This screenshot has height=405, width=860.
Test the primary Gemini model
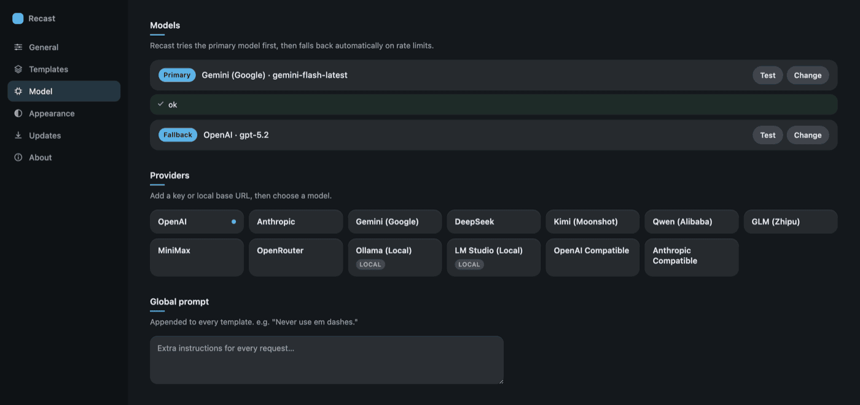pyautogui.click(x=768, y=75)
